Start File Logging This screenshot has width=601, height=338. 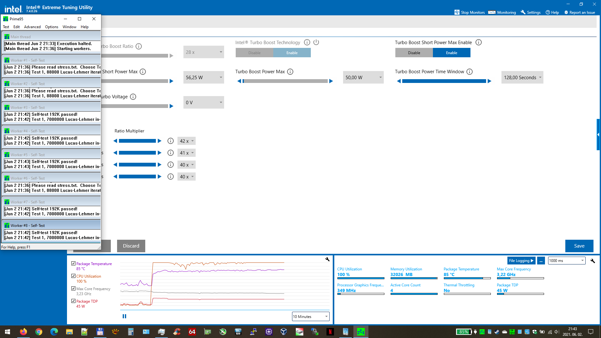(521, 260)
